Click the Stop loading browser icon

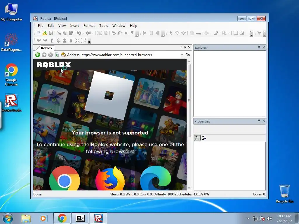pyautogui.click(x=50, y=55)
